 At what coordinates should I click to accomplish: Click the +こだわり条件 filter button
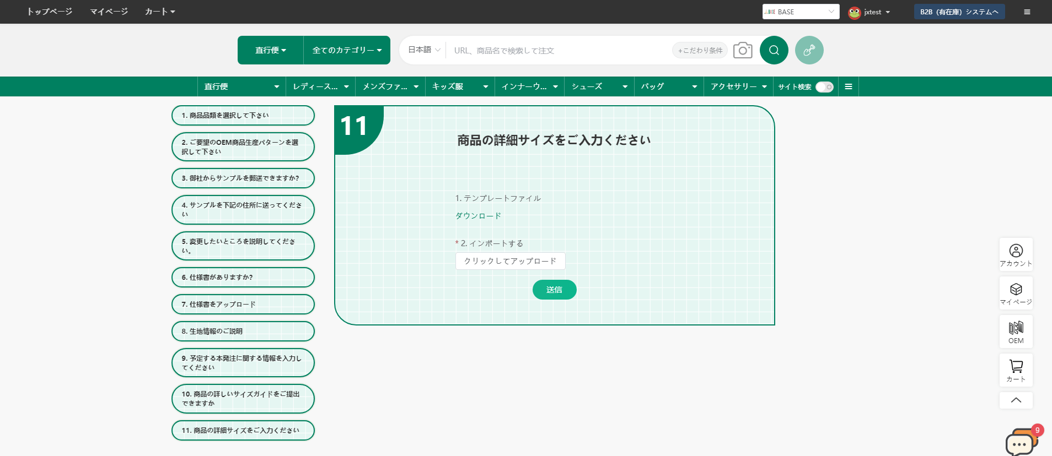point(700,50)
